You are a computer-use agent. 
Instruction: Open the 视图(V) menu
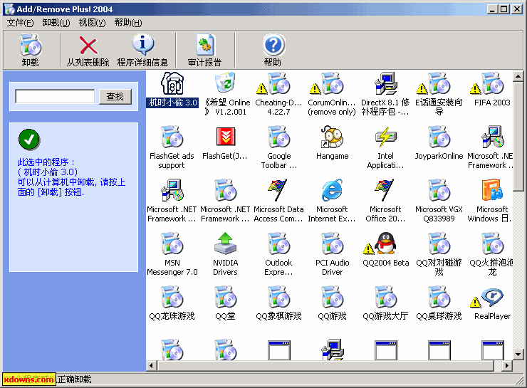click(92, 23)
